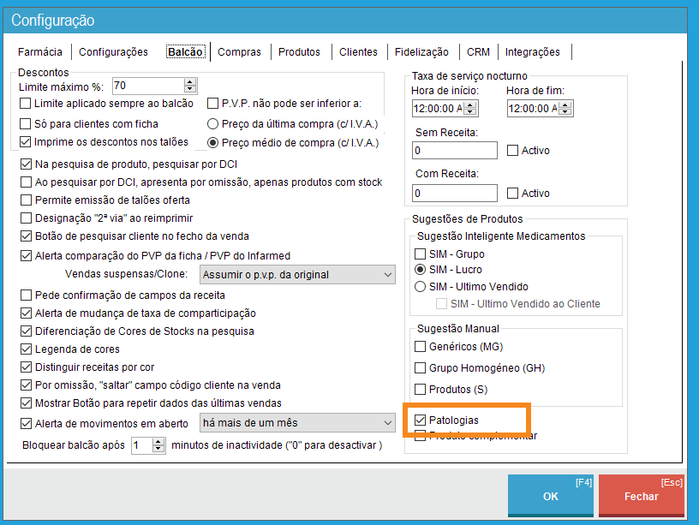Go to the Integrações tab
The image size is (699, 525).
point(532,52)
